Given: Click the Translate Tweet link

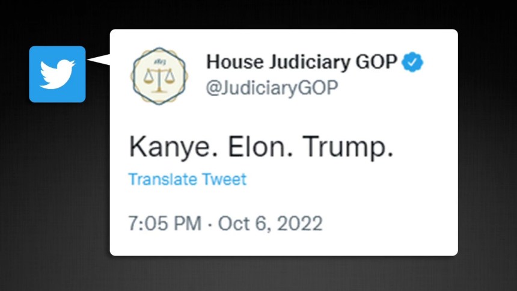Looking at the screenshot, I should 187,179.
